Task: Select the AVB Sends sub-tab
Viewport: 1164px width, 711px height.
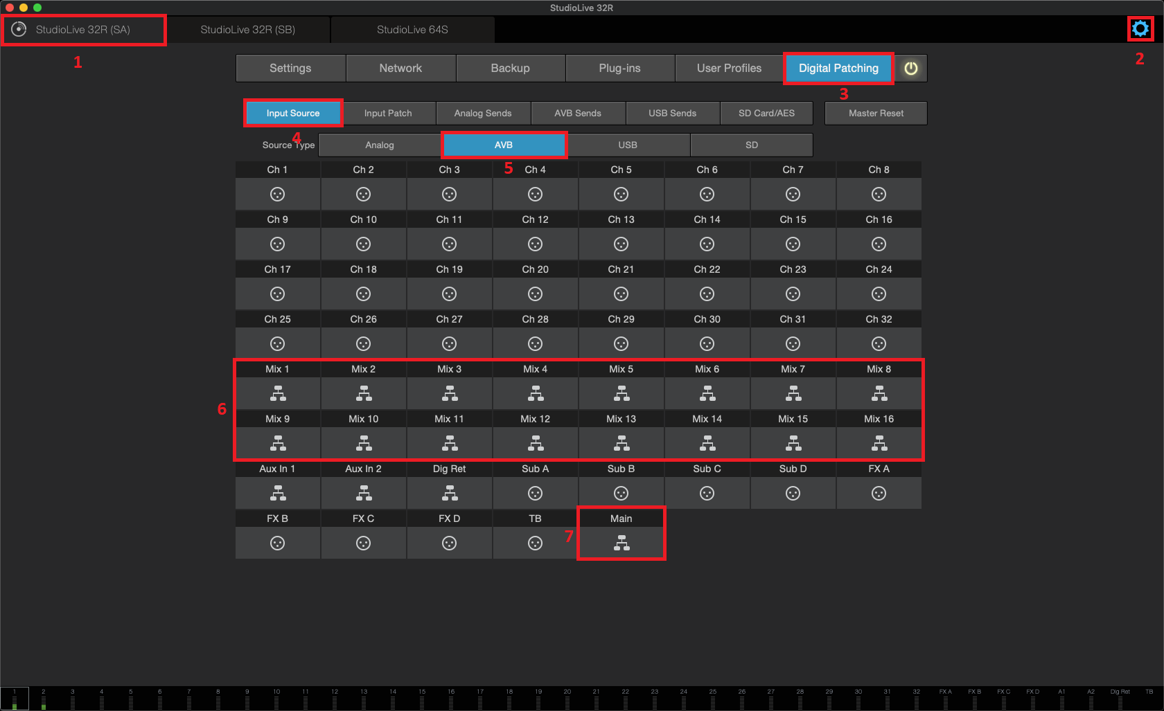Action: pyautogui.click(x=578, y=113)
